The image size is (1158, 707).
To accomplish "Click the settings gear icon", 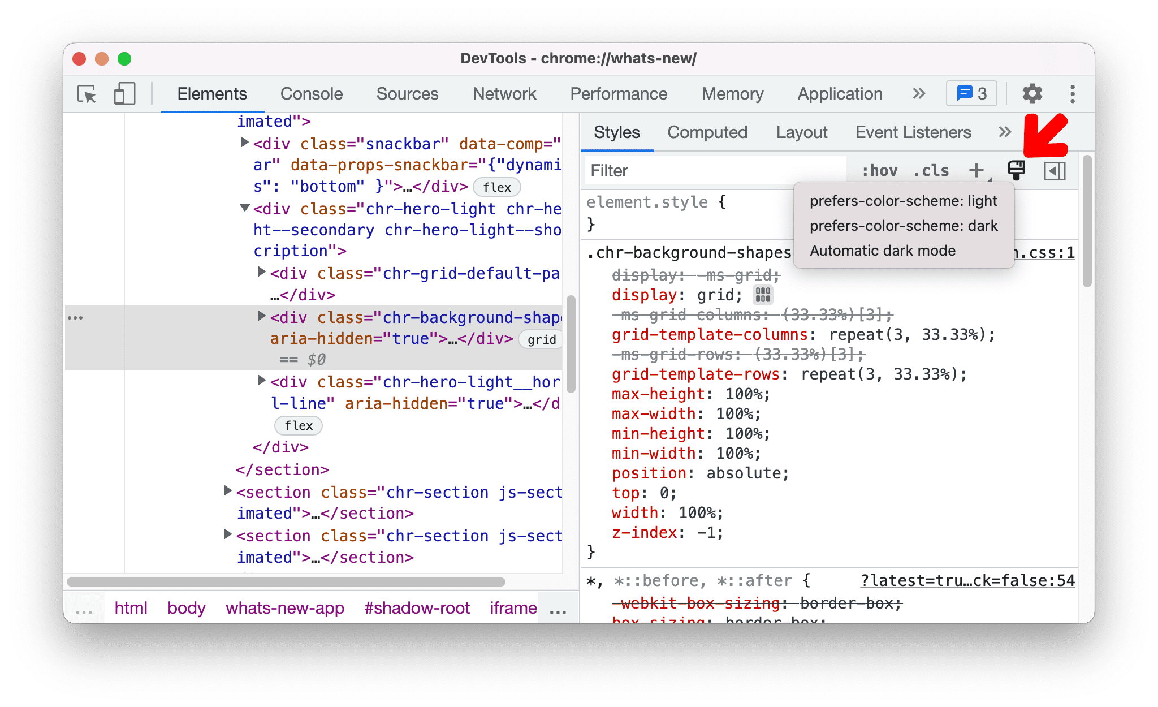I will click(x=1033, y=93).
